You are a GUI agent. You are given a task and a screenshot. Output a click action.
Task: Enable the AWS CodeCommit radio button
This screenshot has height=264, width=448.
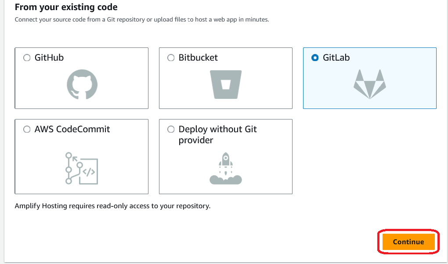coord(27,129)
